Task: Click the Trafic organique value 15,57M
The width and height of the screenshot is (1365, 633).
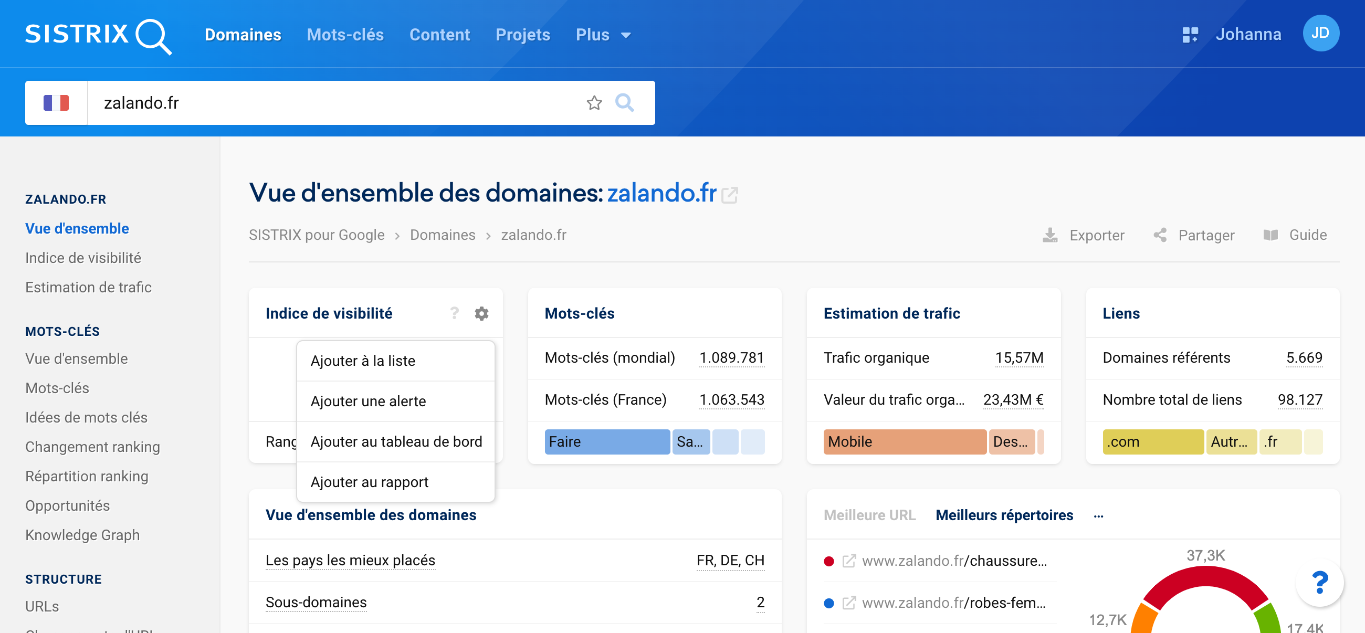Action: (x=1019, y=358)
